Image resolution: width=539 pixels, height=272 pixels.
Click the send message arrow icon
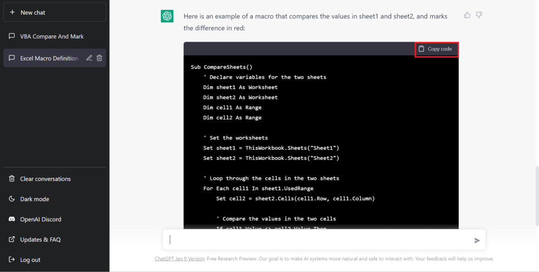click(477, 240)
